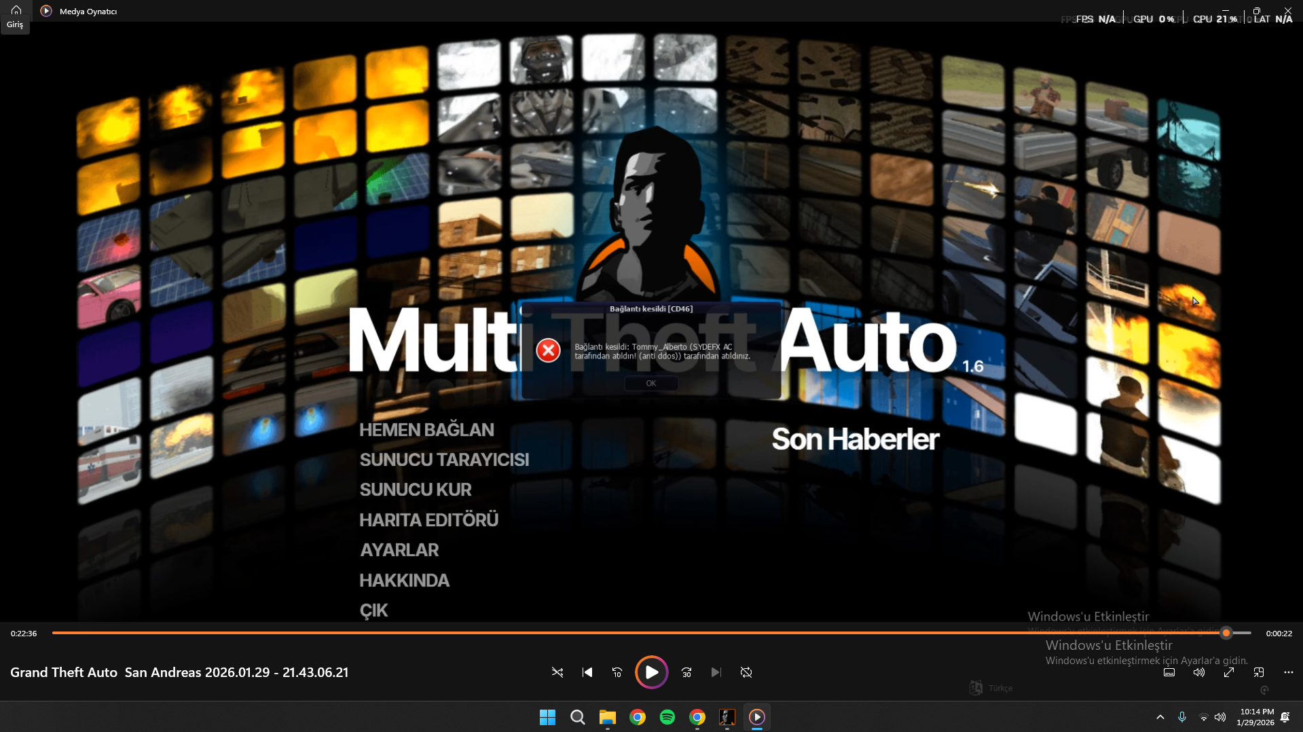The image size is (1303, 732).
Task: Click SUNUCU KUR in the video
Action: [416, 490]
